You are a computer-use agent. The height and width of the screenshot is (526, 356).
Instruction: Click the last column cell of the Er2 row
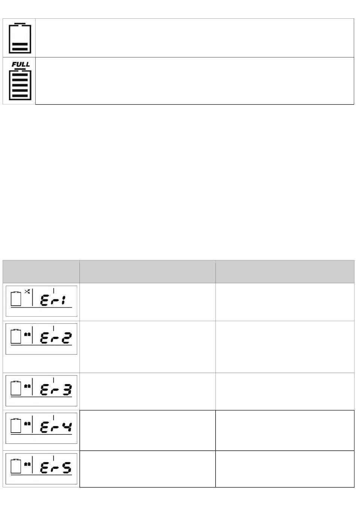pos(285,347)
